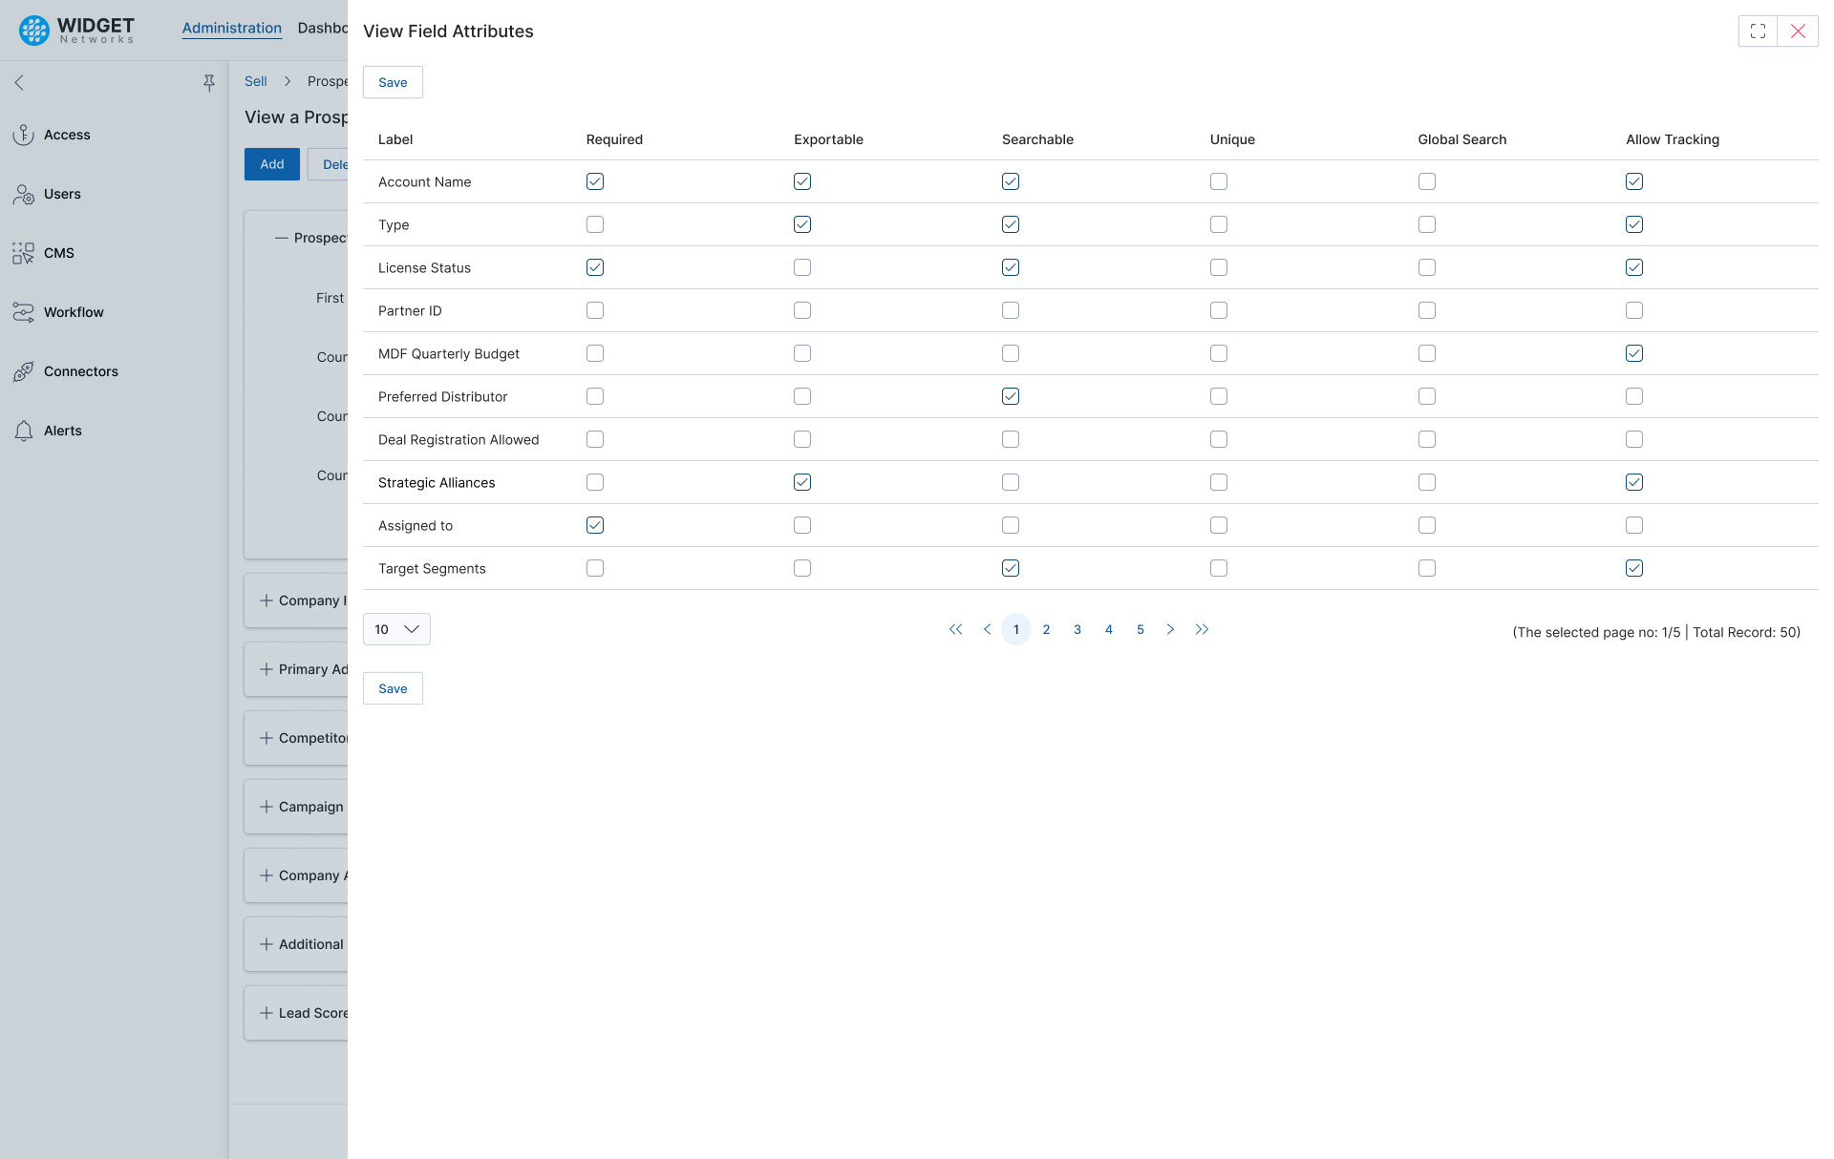This screenshot has width=1834, height=1159.
Task: Enable Required for the Type field
Action: (595, 224)
